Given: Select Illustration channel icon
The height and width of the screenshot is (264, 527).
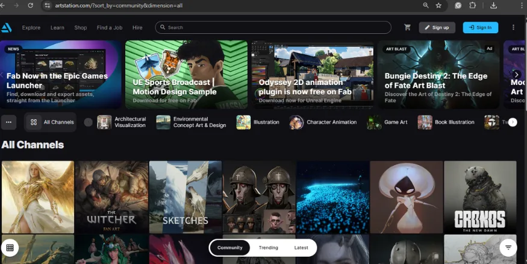Looking at the screenshot, I should [x=243, y=122].
